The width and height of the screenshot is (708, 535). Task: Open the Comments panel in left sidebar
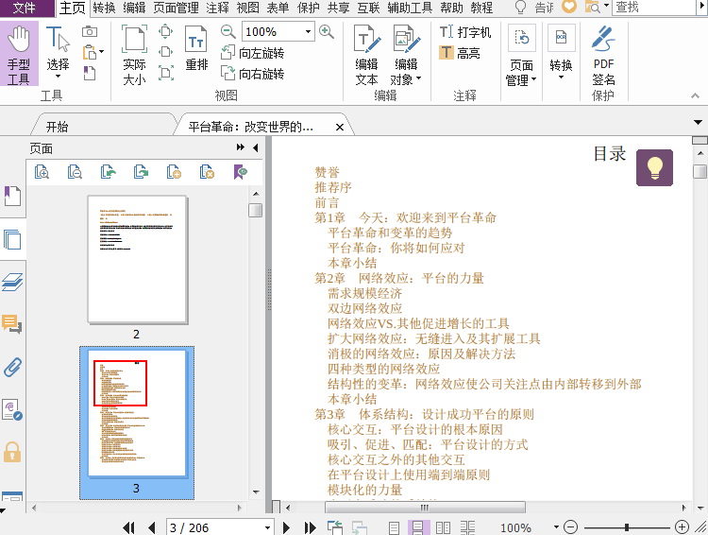pyautogui.click(x=12, y=324)
